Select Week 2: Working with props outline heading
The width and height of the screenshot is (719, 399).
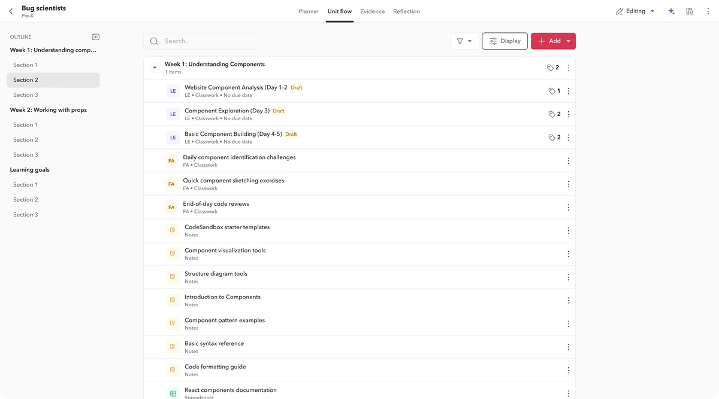(x=48, y=110)
